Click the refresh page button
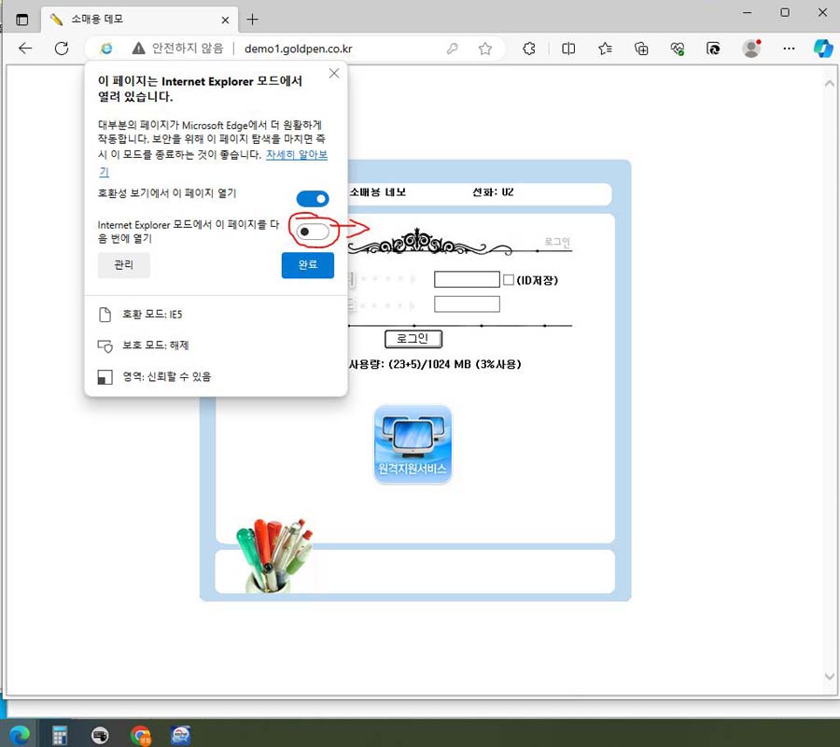The image size is (840, 747). [x=62, y=49]
